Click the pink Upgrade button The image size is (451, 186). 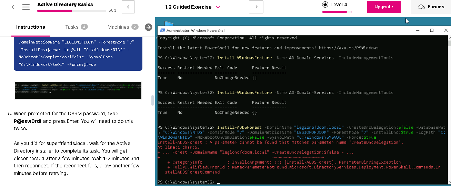click(384, 7)
